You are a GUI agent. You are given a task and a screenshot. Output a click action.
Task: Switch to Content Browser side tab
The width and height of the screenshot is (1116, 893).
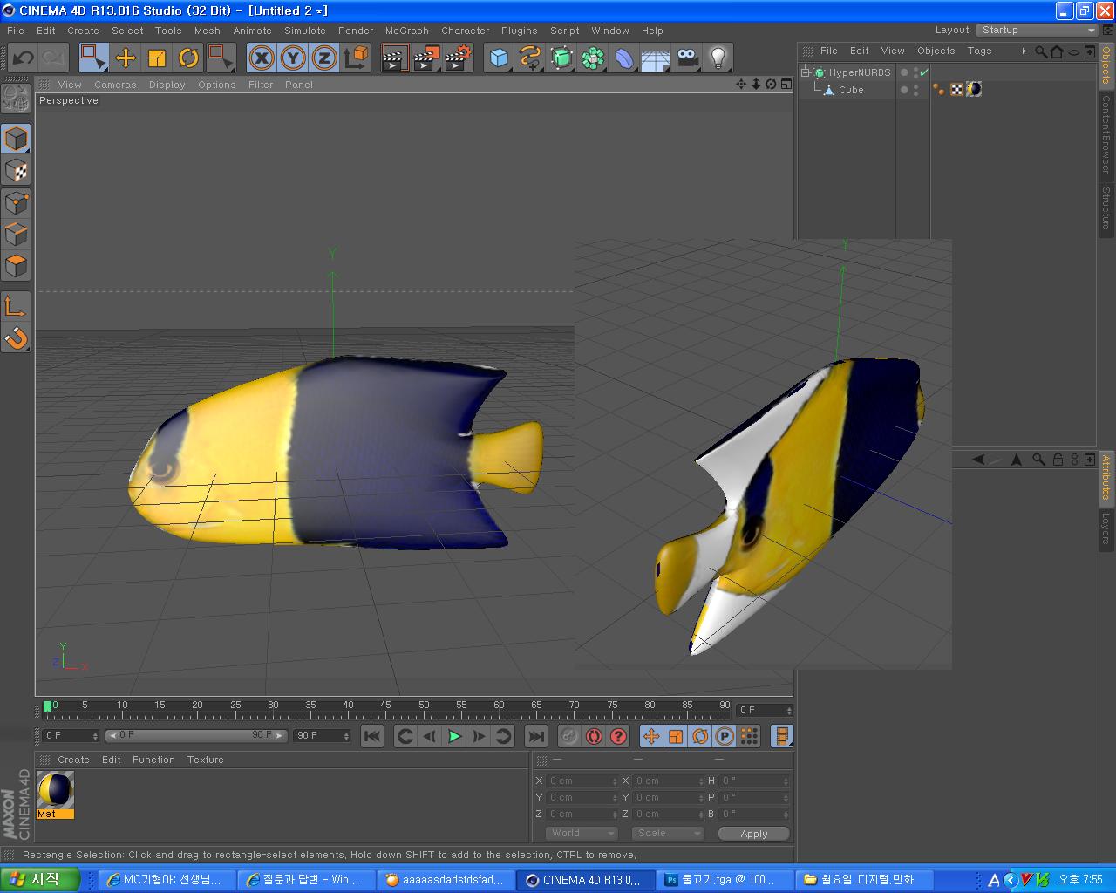pyautogui.click(x=1106, y=134)
